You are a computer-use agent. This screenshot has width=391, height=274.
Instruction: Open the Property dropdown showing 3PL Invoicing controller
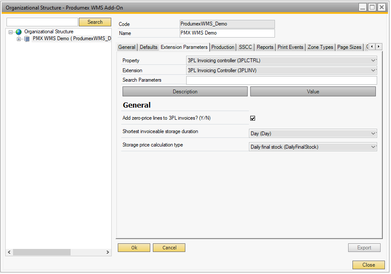(373, 61)
